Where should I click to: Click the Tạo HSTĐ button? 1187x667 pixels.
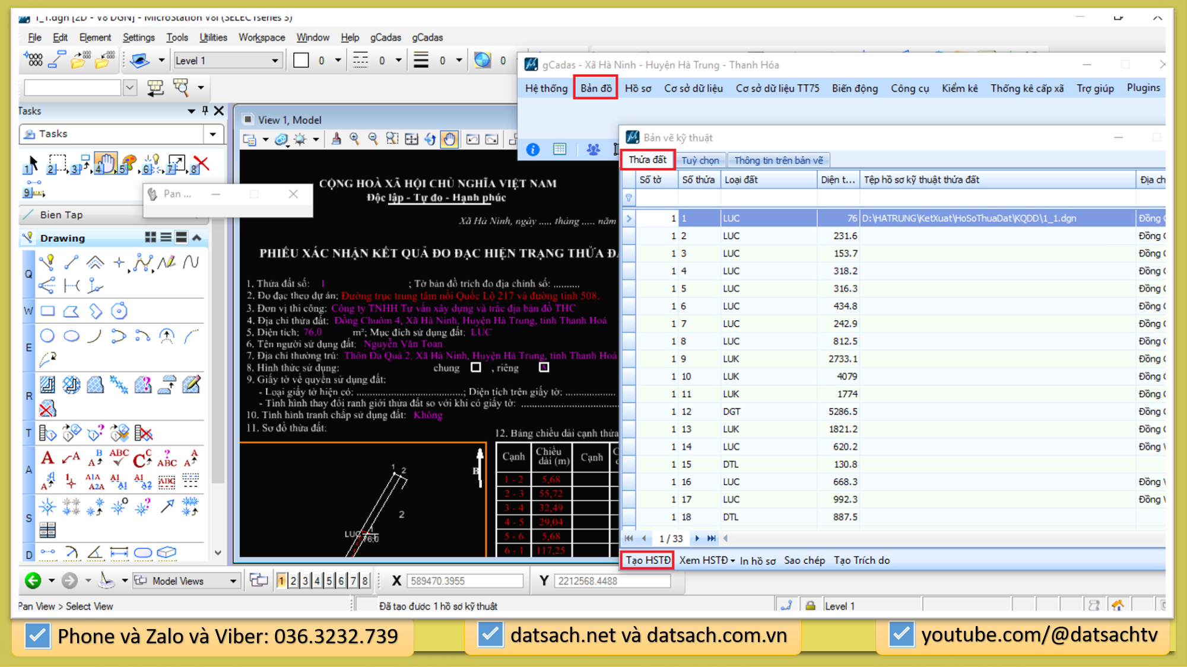click(648, 560)
